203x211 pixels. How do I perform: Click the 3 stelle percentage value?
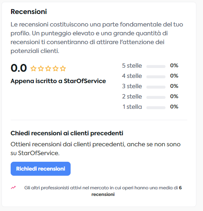point(174,86)
